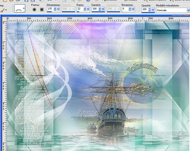Expand the presets dropdown arrow beside the paintbrush
This screenshot has height=151, width=190.
coord(6,10)
